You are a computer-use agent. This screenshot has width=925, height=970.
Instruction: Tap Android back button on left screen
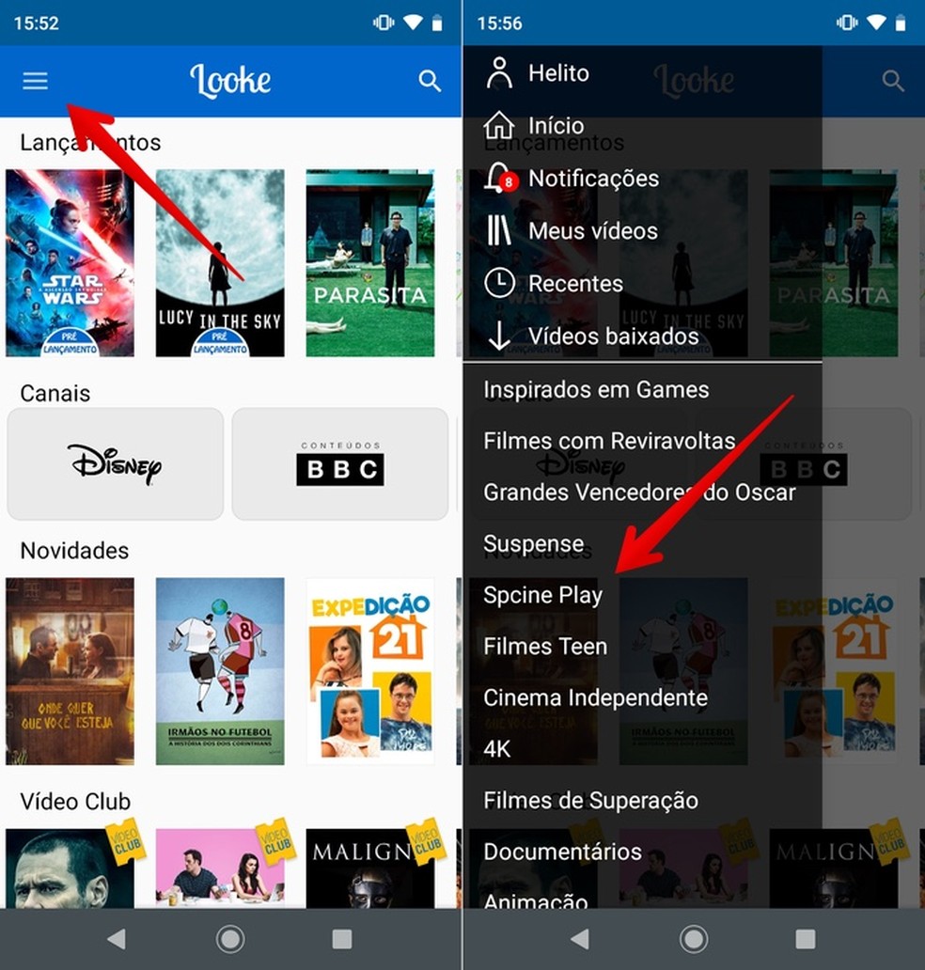pos(117,939)
